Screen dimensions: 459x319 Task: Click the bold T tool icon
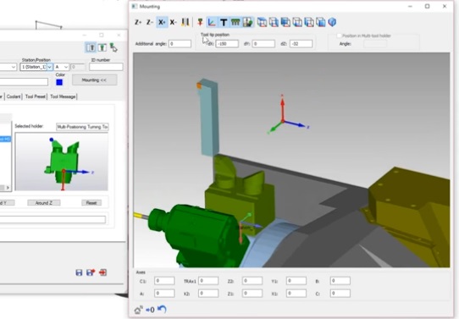click(x=224, y=22)
